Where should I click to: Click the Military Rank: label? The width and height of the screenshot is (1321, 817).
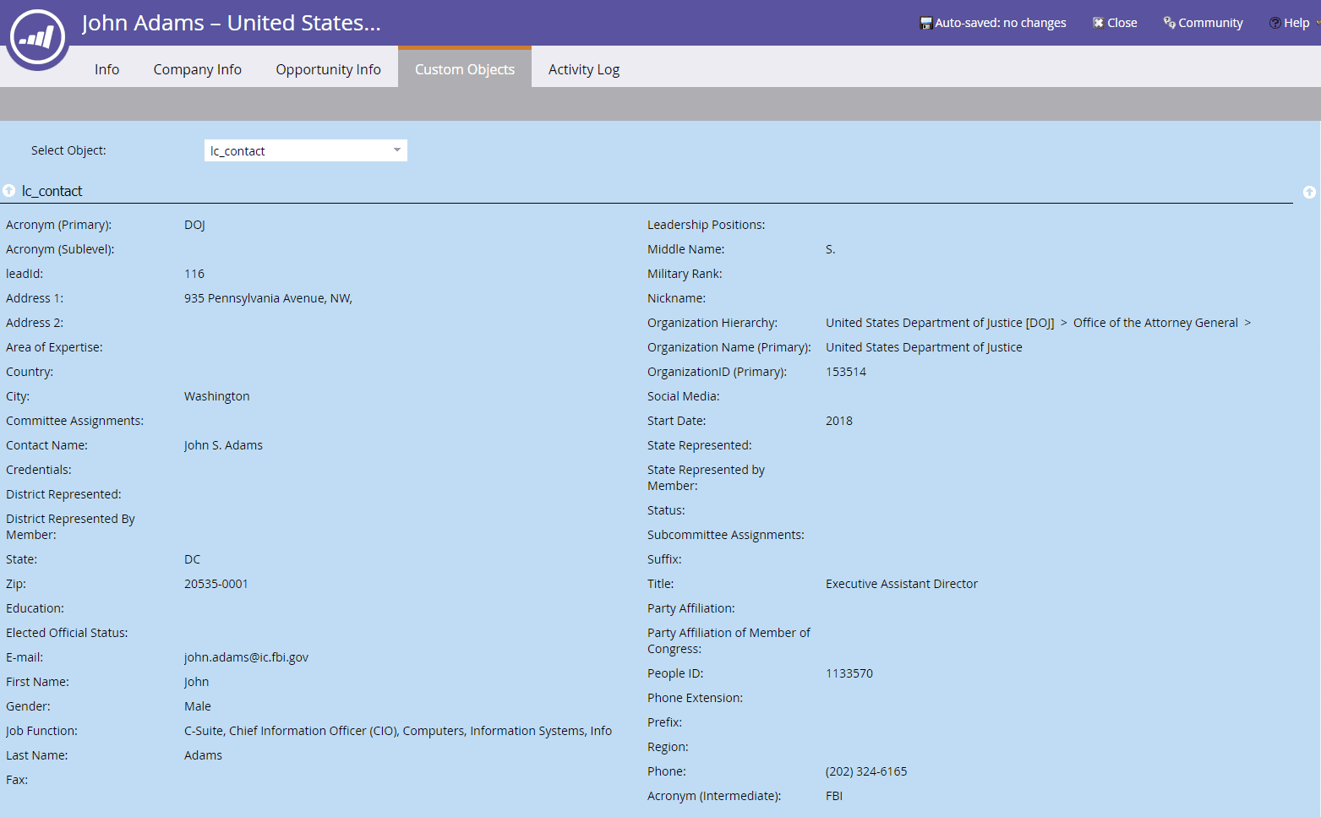tap(685, 274)
